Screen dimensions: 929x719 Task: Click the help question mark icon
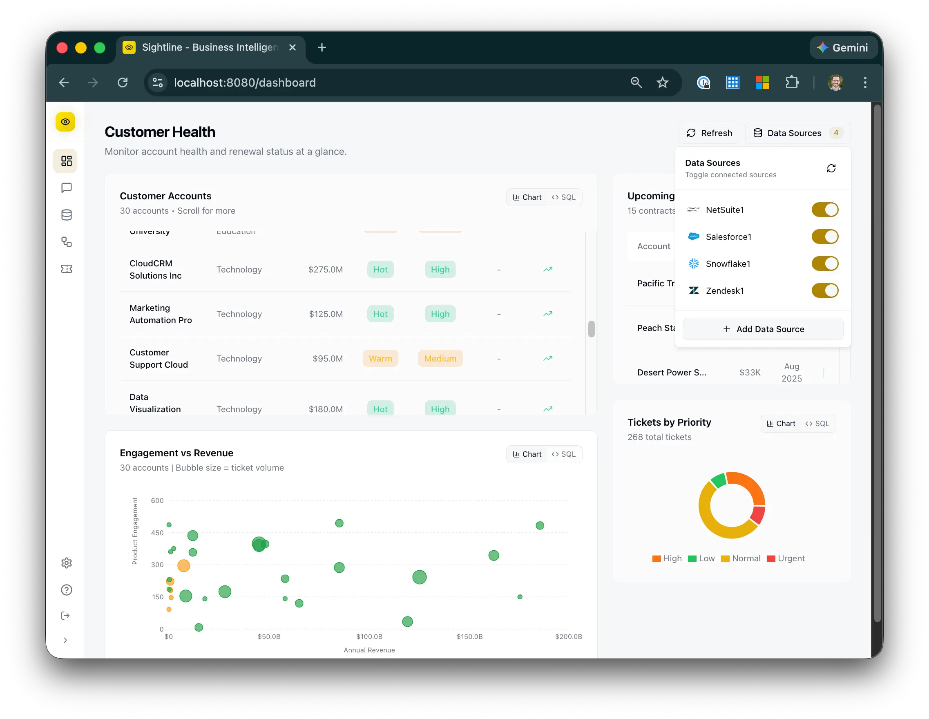[66, 589]
